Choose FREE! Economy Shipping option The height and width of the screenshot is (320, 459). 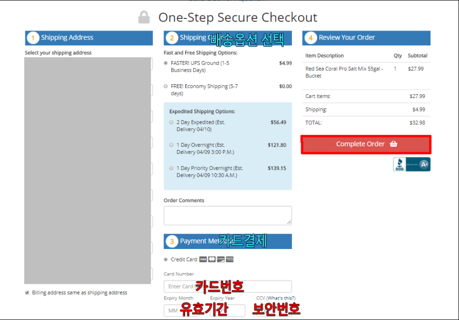pyautogui.click(x=166, y=86)
